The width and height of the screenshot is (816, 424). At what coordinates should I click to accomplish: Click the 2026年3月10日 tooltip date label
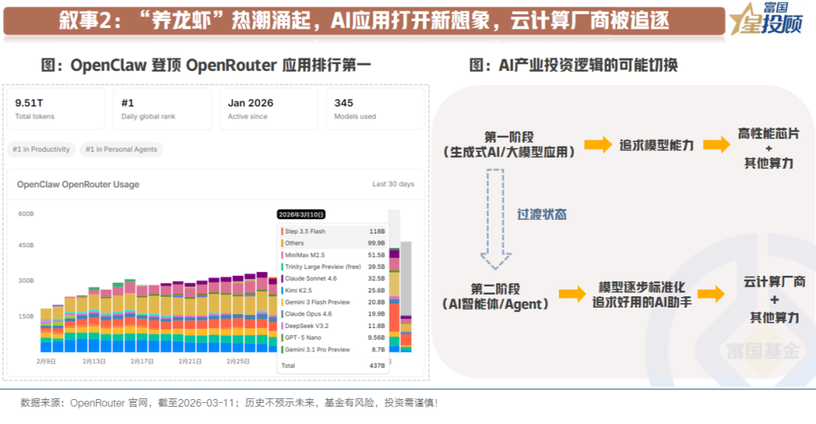pos(301,215)
